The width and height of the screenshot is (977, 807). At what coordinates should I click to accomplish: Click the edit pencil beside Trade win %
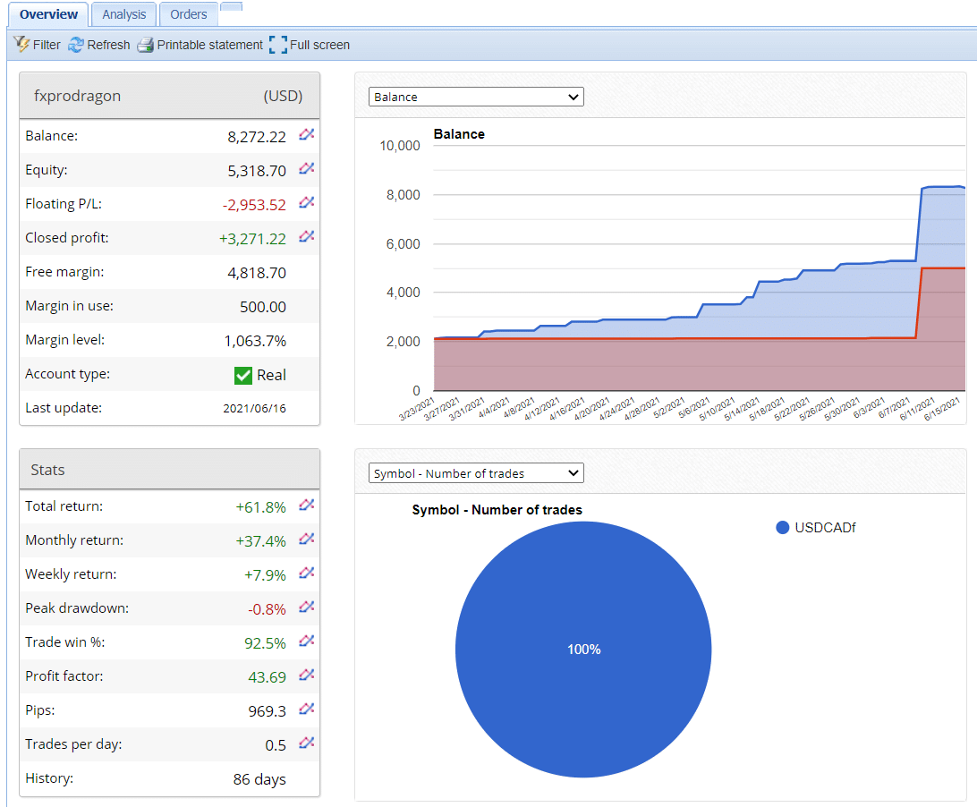(x=306, y=641)
